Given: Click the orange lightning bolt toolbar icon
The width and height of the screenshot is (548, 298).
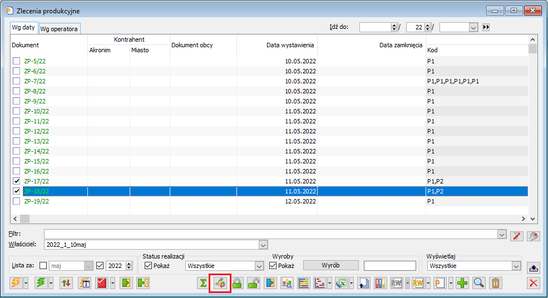Looking at the screenshot, I should click(x=16, y=282).
